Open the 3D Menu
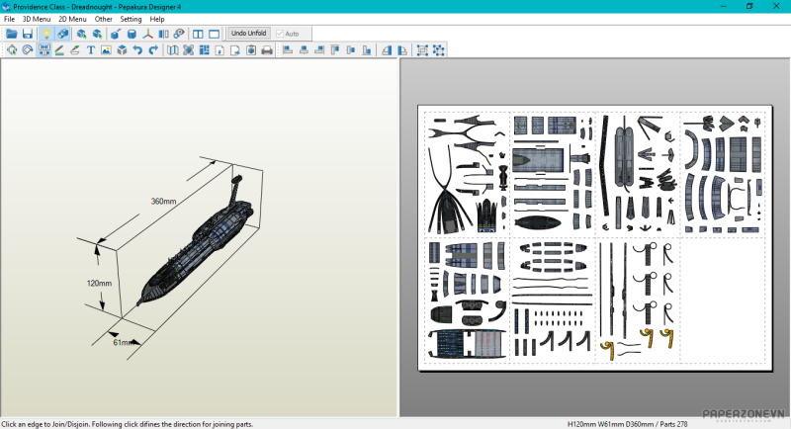This screenshot has height=429, width=791. pyautogui.click(x=37, y=19)
